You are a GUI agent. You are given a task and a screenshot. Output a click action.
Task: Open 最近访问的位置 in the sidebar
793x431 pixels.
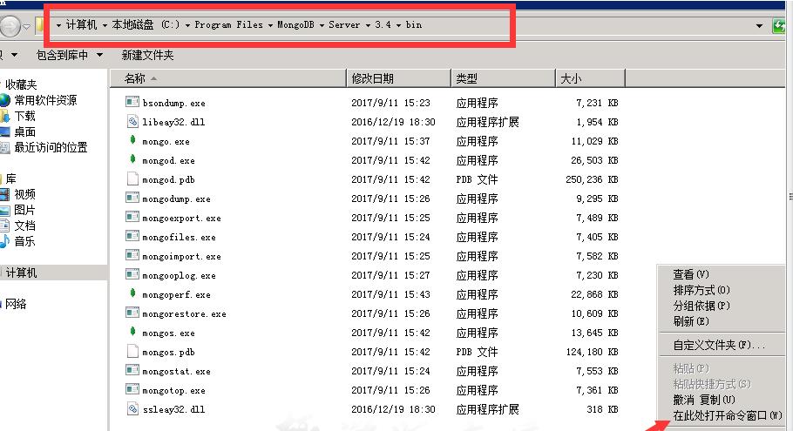pyautogui.click(x=51, y=147)
